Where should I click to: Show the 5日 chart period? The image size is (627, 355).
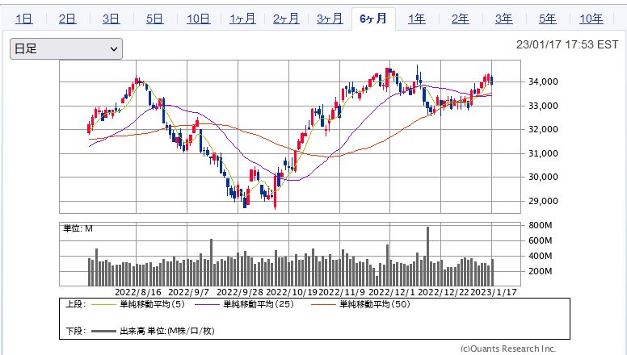tap(155, 19)
